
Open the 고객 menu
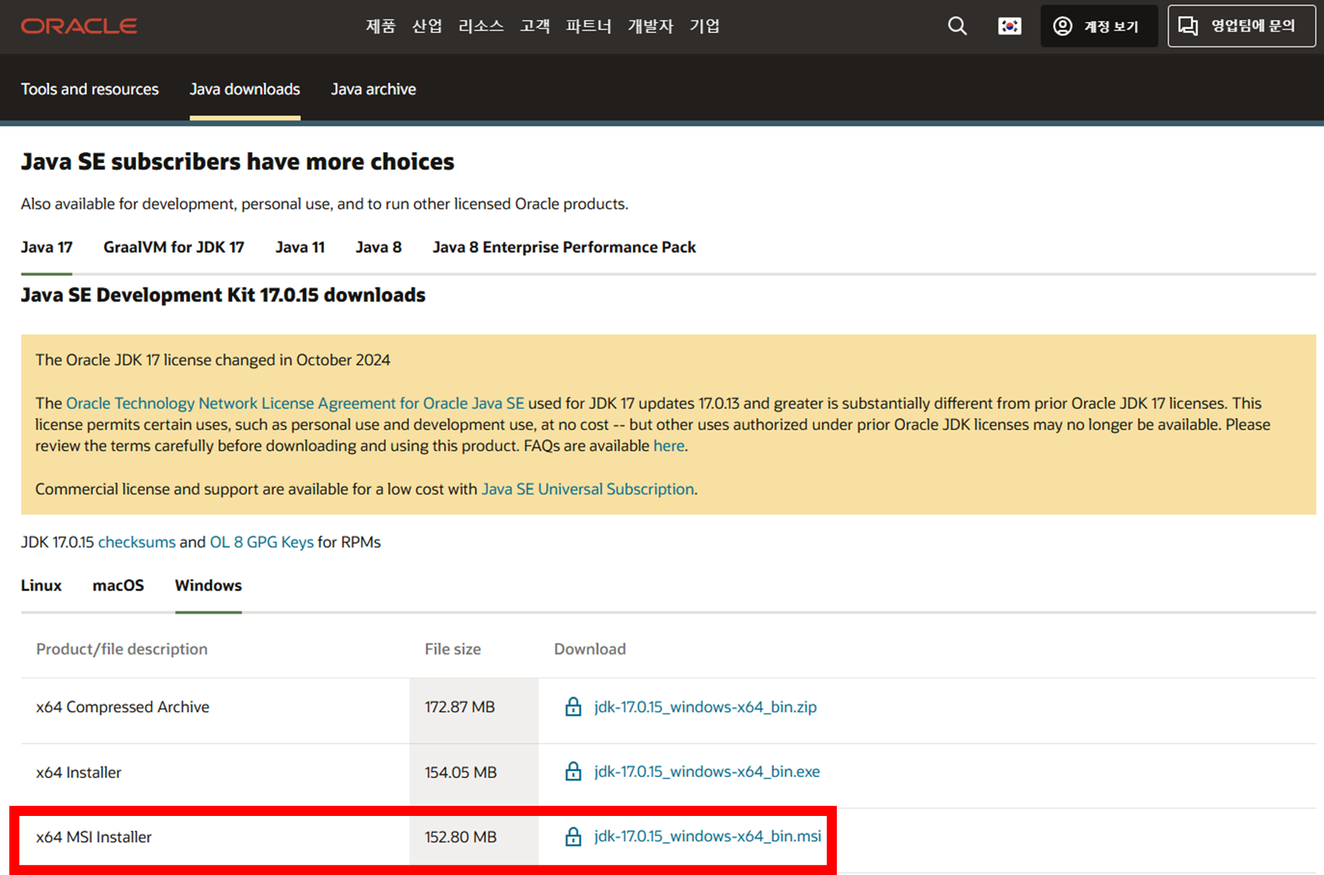coord(535,26)
